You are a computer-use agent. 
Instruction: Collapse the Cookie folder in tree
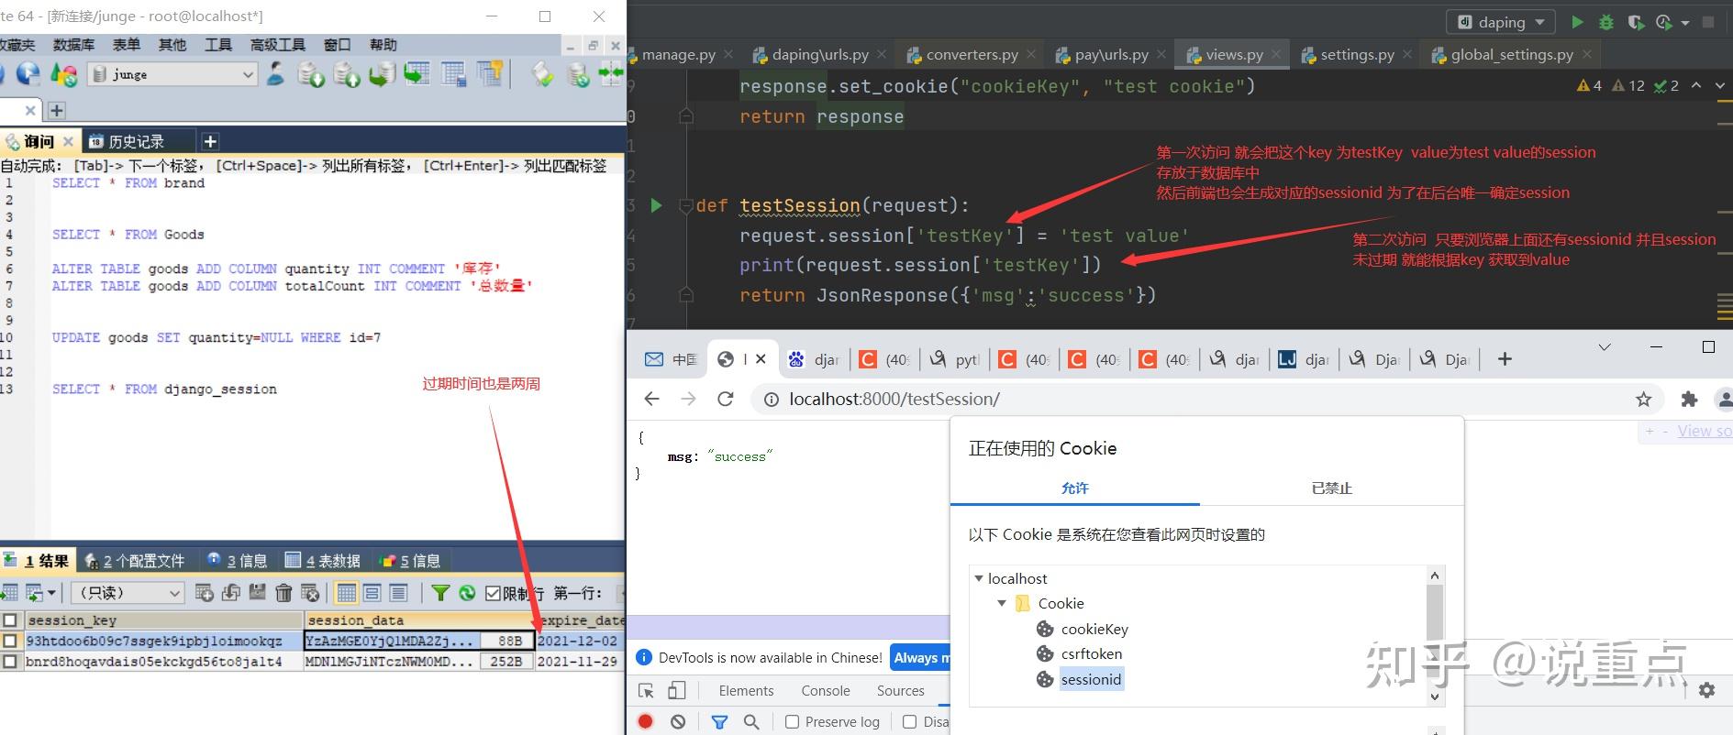click(x=1002, y=603)
